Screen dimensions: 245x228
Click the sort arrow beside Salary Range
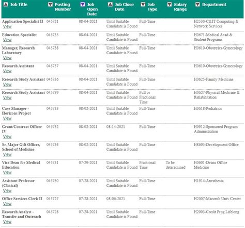point(170,5)
